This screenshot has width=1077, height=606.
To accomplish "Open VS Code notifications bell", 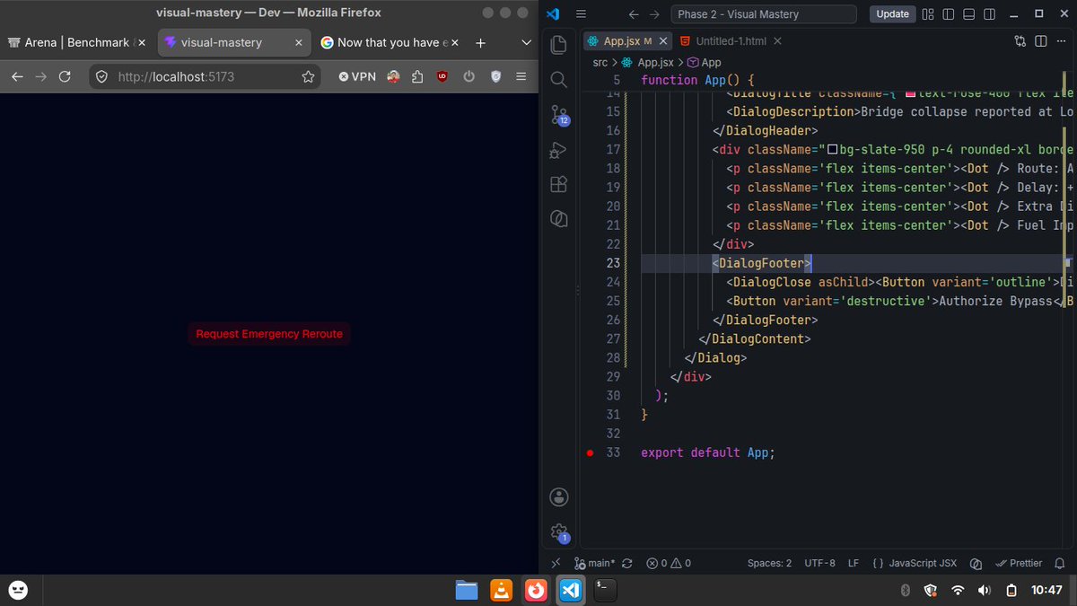I will (1060, 563).
